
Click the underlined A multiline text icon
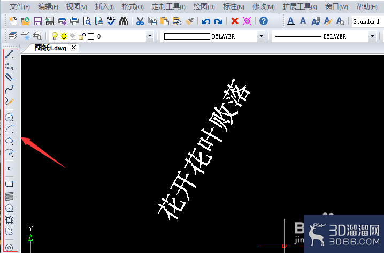(x=291, y=21)
